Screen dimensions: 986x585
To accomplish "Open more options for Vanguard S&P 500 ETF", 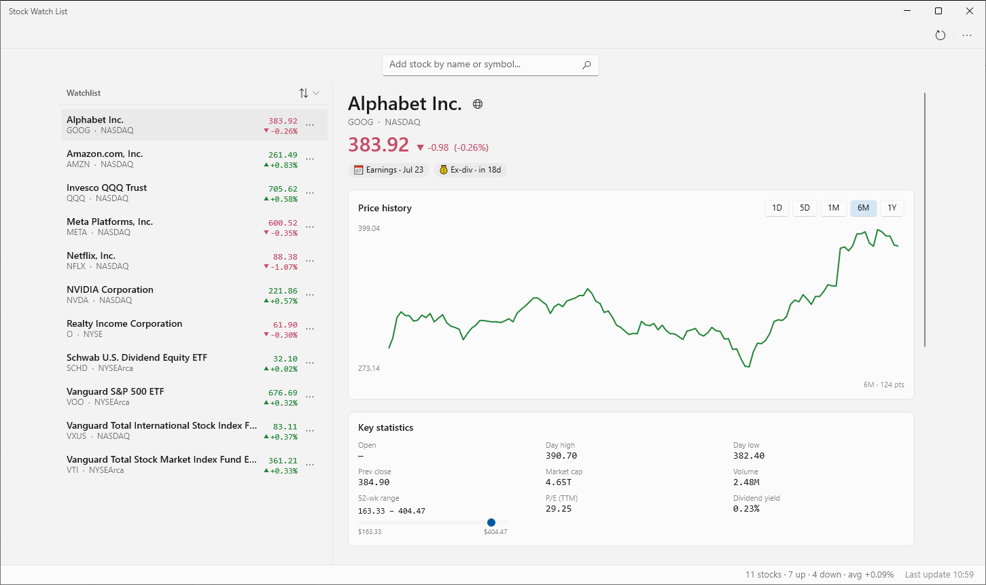I will pyautogui.click(x=310, y=397).
